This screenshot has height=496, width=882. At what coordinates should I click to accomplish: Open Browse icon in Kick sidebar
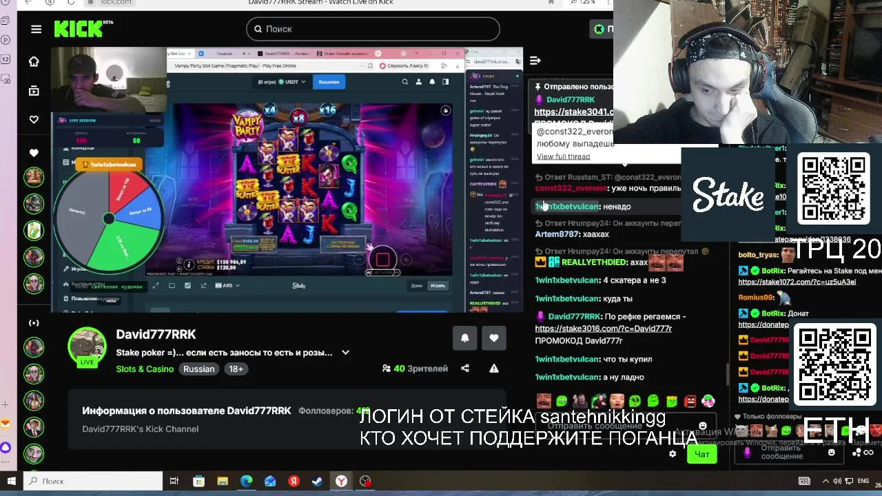(x=34, y=90)
